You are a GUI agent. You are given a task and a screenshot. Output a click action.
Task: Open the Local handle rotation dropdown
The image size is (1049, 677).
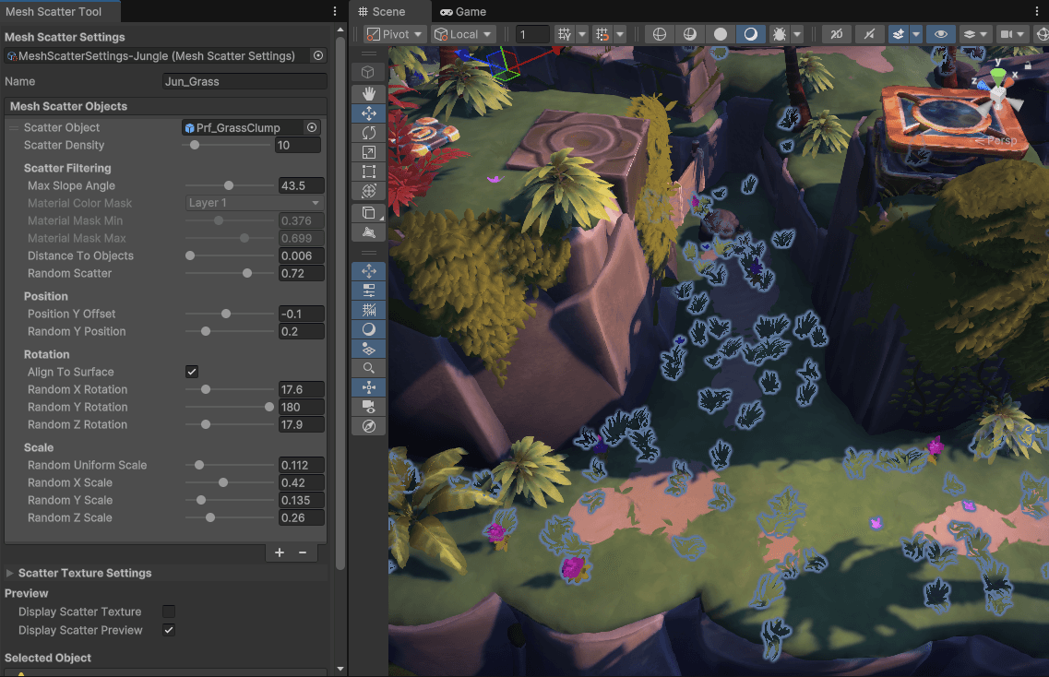(463, 34)
